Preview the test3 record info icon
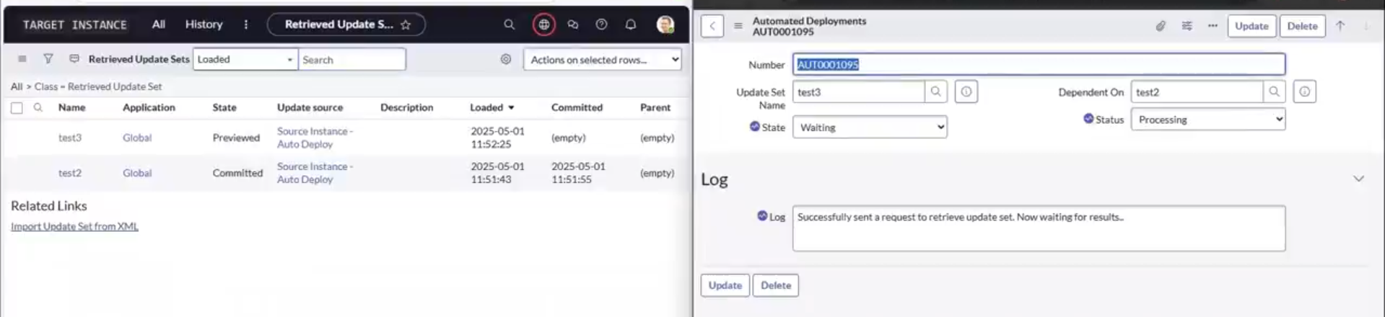 pyautogui.click(x=966, y=91)
